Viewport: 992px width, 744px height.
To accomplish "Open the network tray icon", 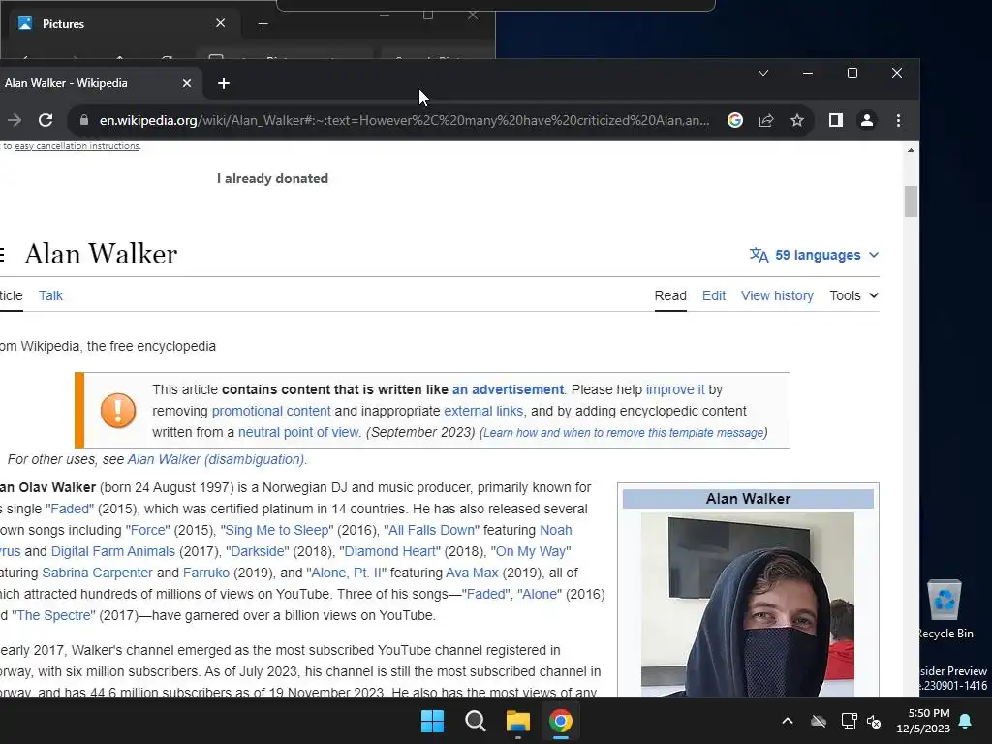I will coord(849,721).
